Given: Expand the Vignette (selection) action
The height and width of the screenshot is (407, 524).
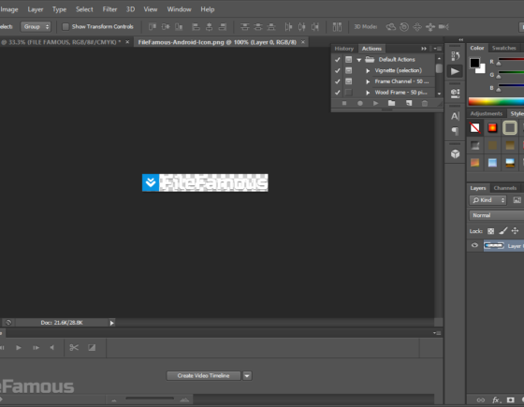Looking at the screenshot, I should 368,70.
